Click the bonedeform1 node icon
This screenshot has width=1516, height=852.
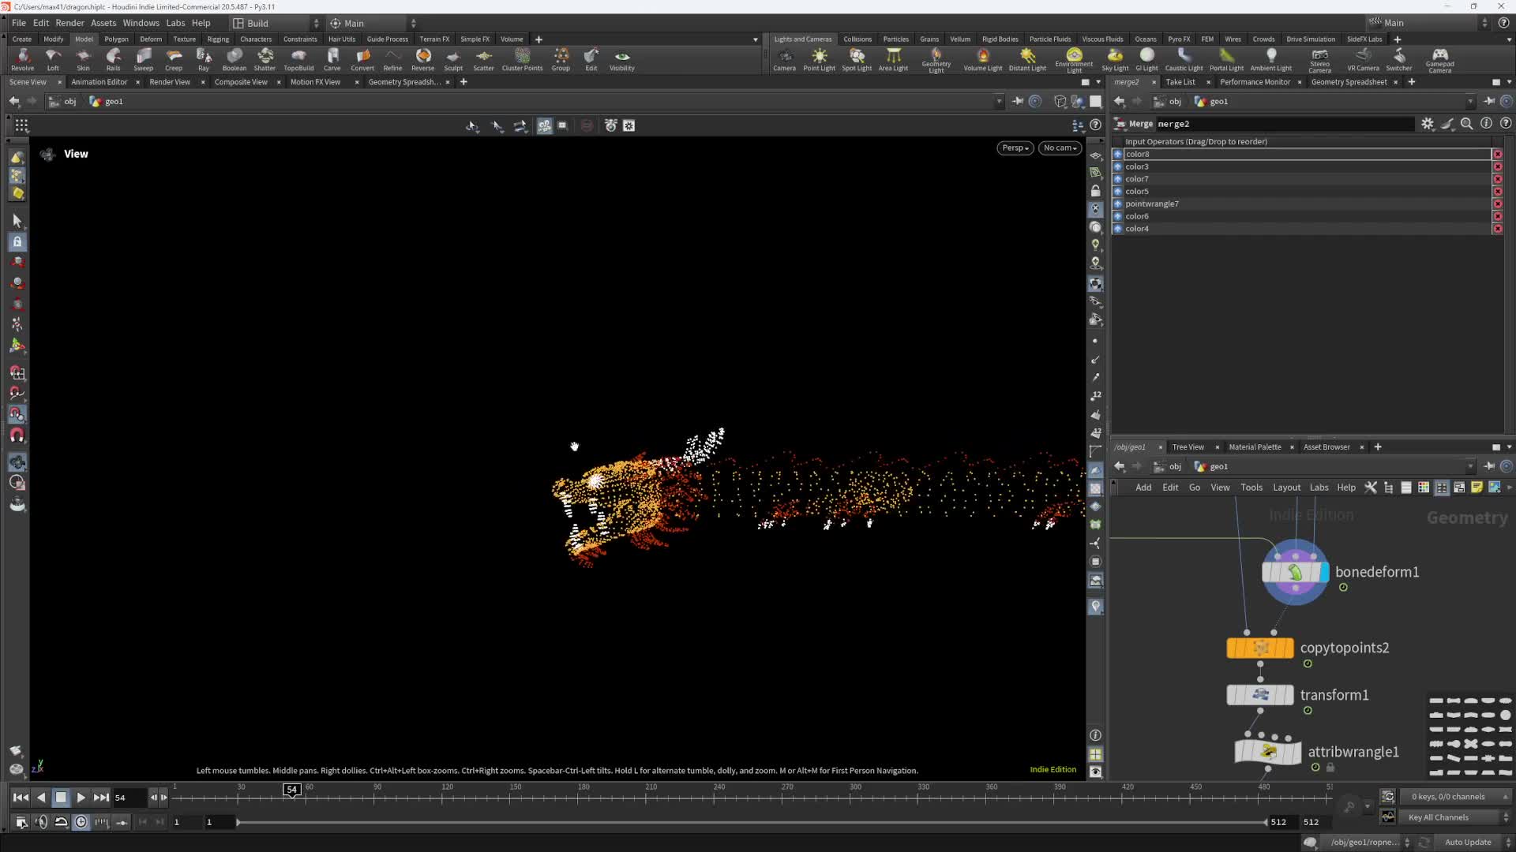[1295, 573]
